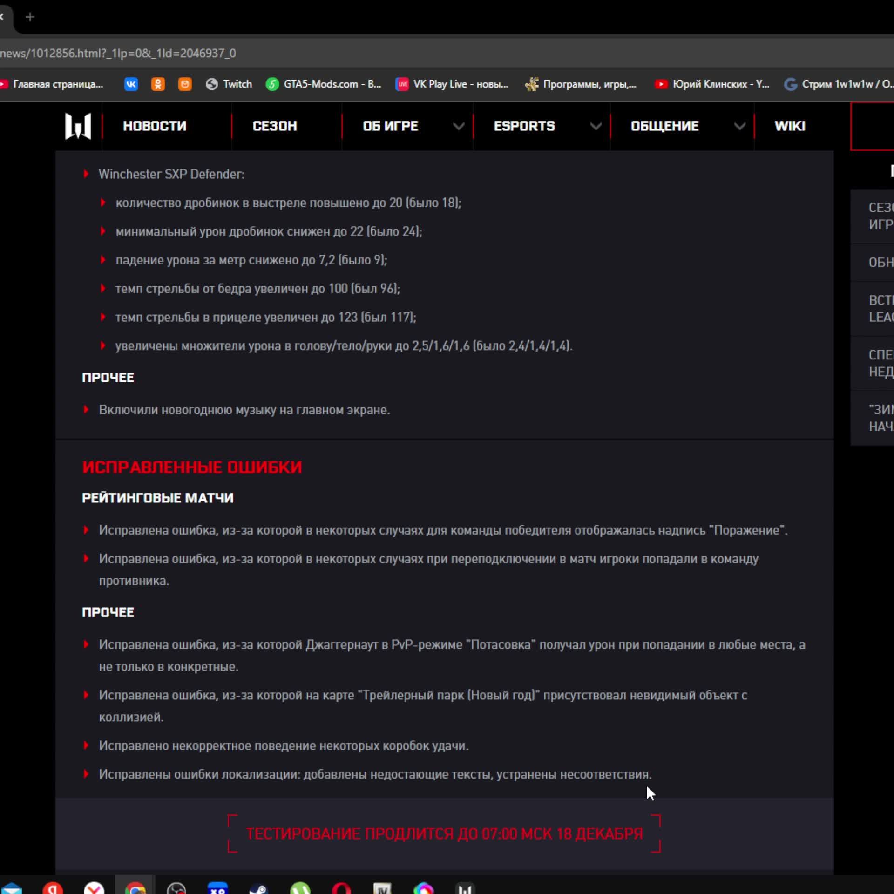Click the Warface logo in the navigation bar
This screenshot has height=894, width=894.
(x=78, y=126)
